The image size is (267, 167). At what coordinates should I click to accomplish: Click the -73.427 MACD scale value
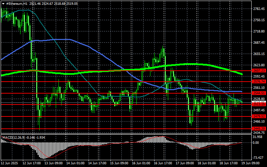coord(258,158)
